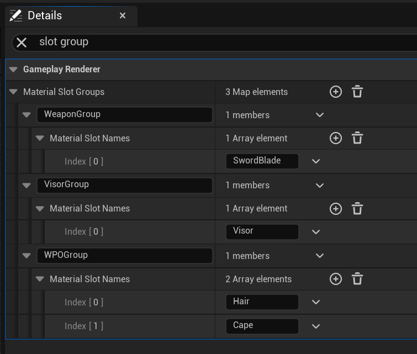Image resolution: width=417 pixels, height=354 pixels.
Task: Collapse WPOGroup's Material Slot Names array
Action: click(x=40, y=279)
